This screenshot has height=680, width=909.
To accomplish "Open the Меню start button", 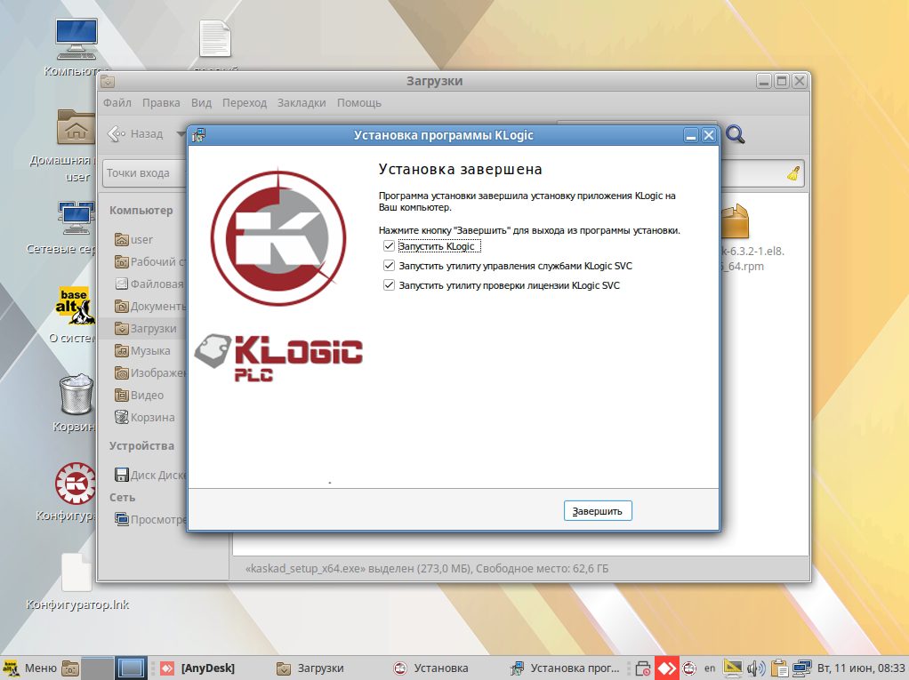I will 29,668.
